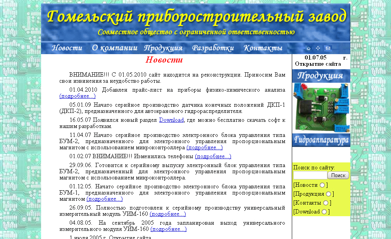Click the envelope mail icon
The height and width of the screenshot is (239, 391).
click(328, 48)
